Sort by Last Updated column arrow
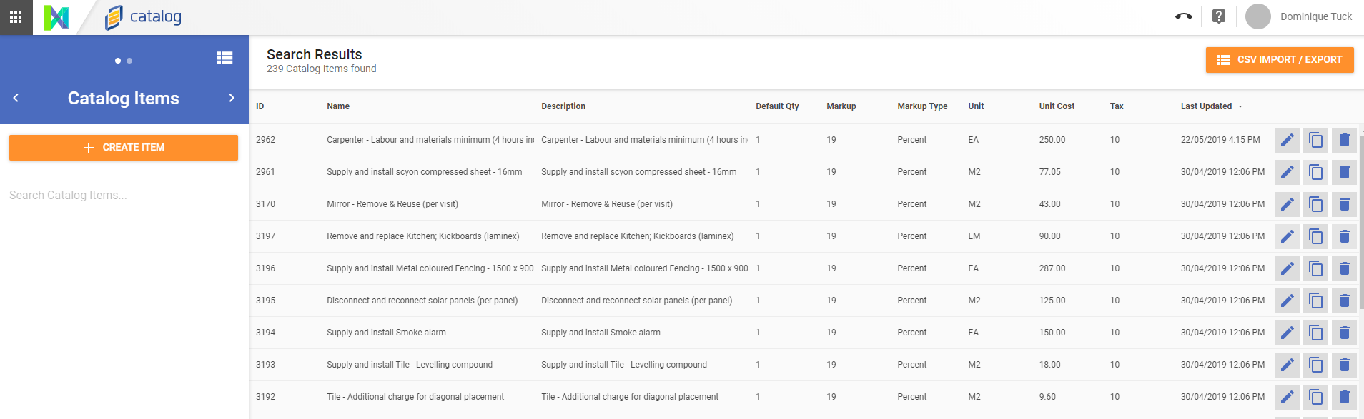Screen dimensions: 1364x419 coord(1240,106)
